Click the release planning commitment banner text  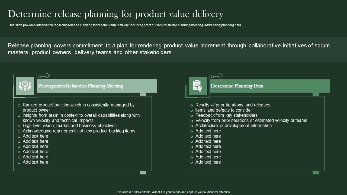(x=169, y=49)
